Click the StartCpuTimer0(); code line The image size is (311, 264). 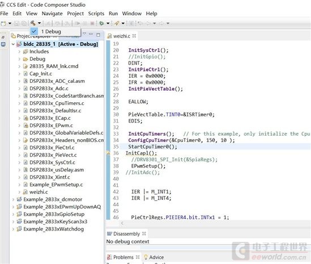(152, 146)
